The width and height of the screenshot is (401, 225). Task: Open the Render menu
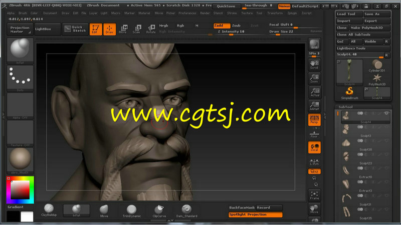coord(205,13)
